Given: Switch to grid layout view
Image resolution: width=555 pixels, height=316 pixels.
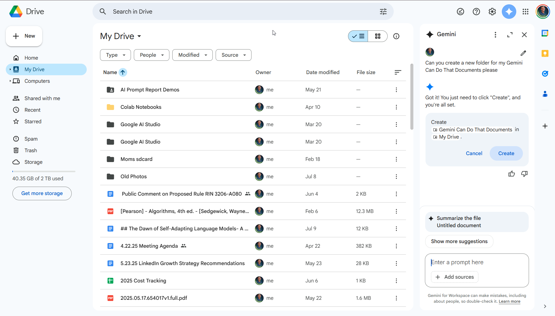Looking at the screenshot, I should coord(378,36).
